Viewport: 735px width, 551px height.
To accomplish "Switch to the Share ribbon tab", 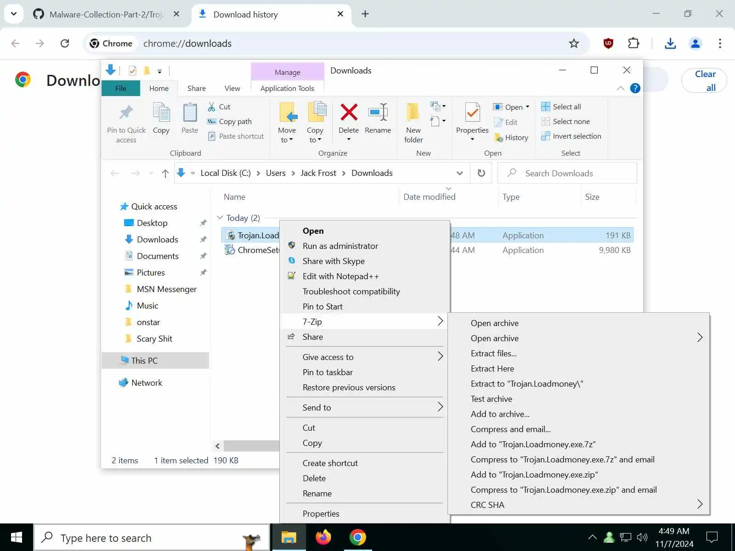I will 196,88.
